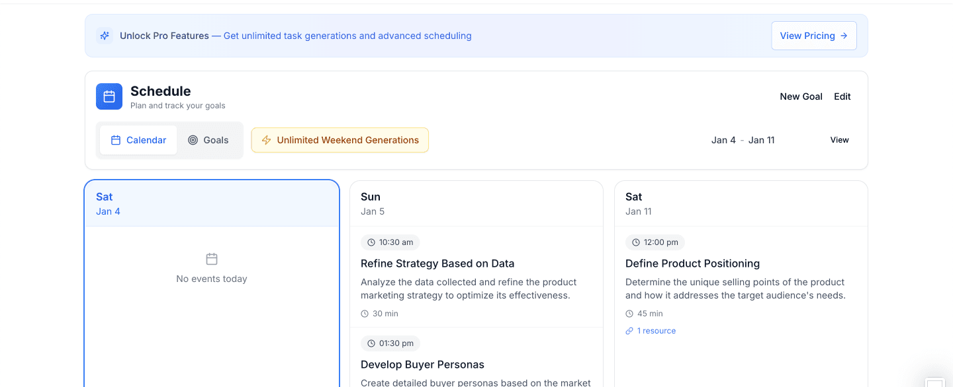Create a New Goal

pyautogui.click(x=801, y=96)
